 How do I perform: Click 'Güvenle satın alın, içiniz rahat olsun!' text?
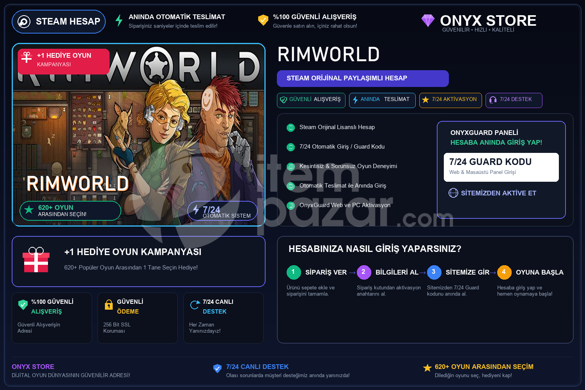pyautogui.click(x=315, y=26)
